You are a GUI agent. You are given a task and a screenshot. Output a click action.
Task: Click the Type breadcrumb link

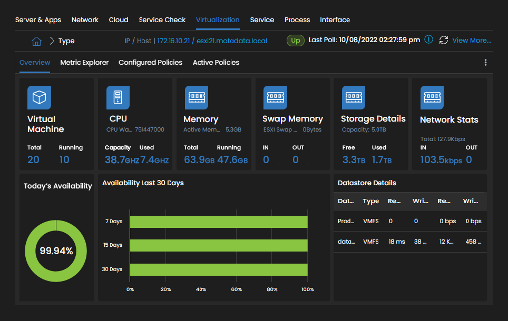66,41
